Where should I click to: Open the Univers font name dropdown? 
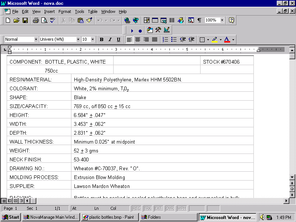tap(78, 40)
